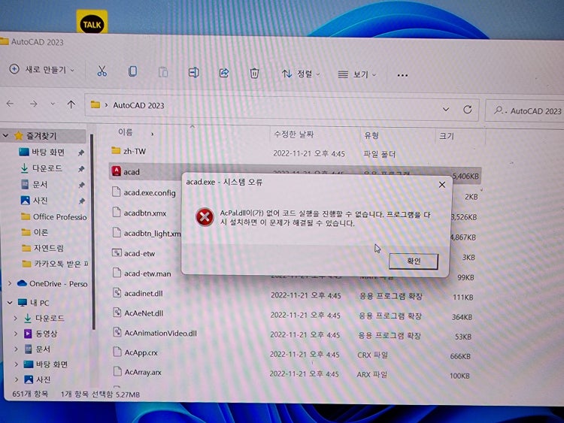Open the 보기 view dropdown

pos(356,74)
